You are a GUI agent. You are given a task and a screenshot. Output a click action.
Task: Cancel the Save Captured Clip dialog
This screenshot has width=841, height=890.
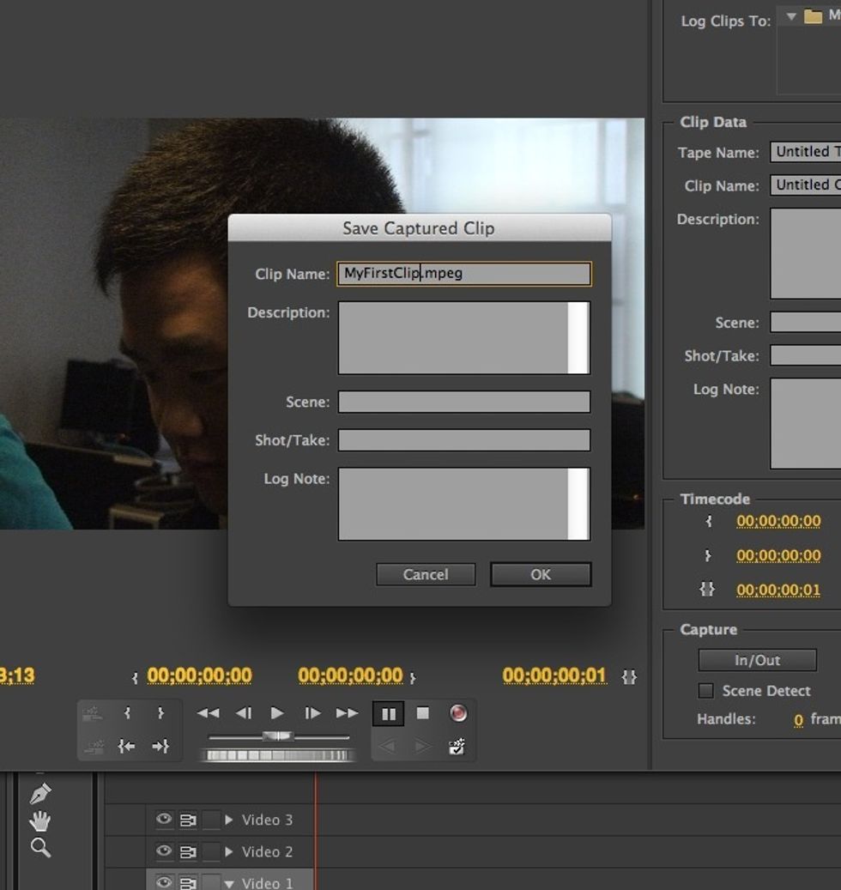426,574
